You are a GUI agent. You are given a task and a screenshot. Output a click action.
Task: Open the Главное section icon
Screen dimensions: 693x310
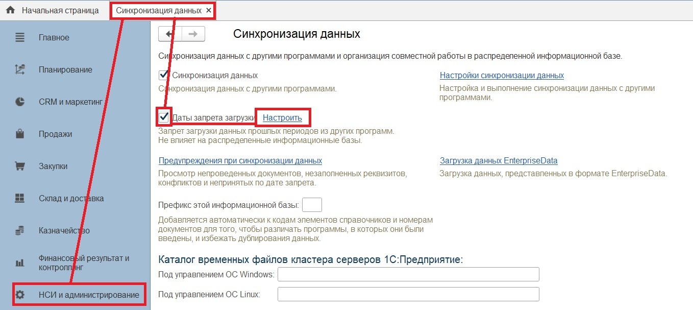[20, 38]
